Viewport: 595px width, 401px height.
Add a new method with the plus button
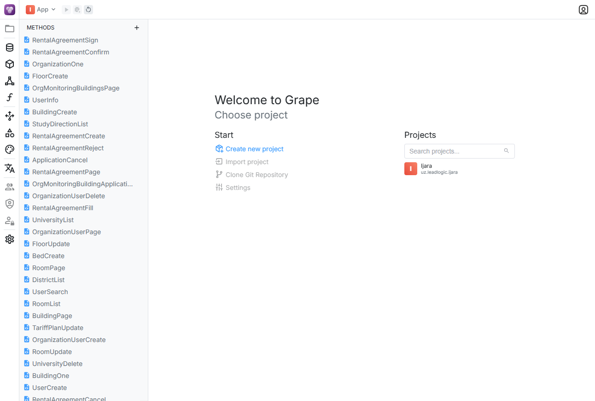click(x=136, y=28)
